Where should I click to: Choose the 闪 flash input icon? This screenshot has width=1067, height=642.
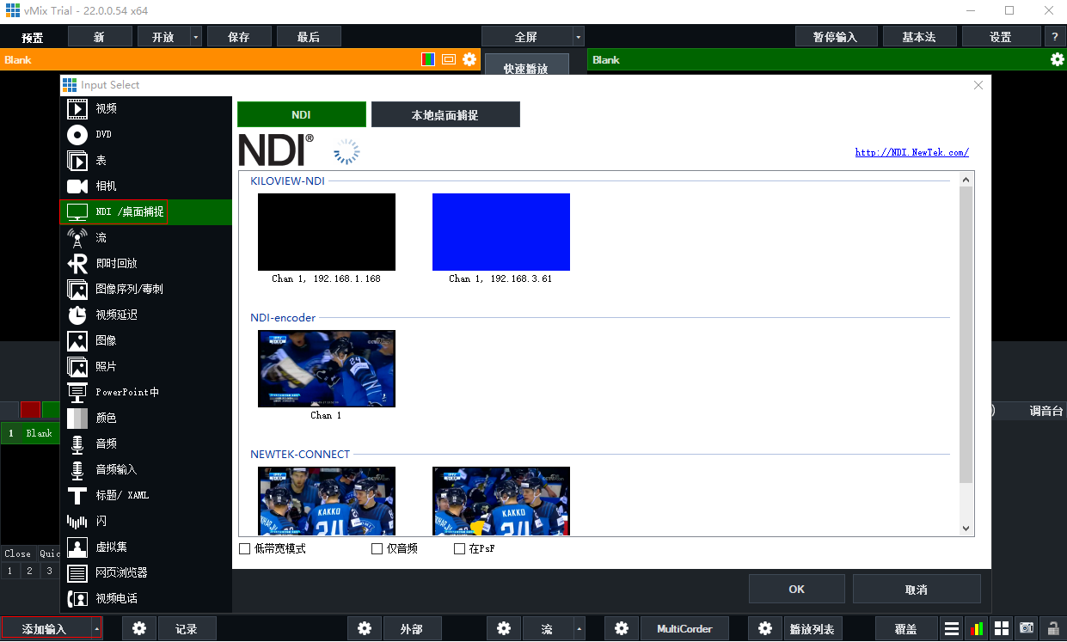[77, 521]
